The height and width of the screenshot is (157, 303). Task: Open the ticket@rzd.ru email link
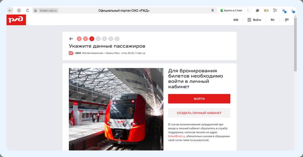click(176, 136)
